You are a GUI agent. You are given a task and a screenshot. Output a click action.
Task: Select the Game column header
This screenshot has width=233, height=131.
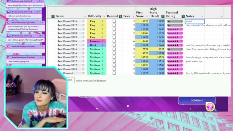60,16
